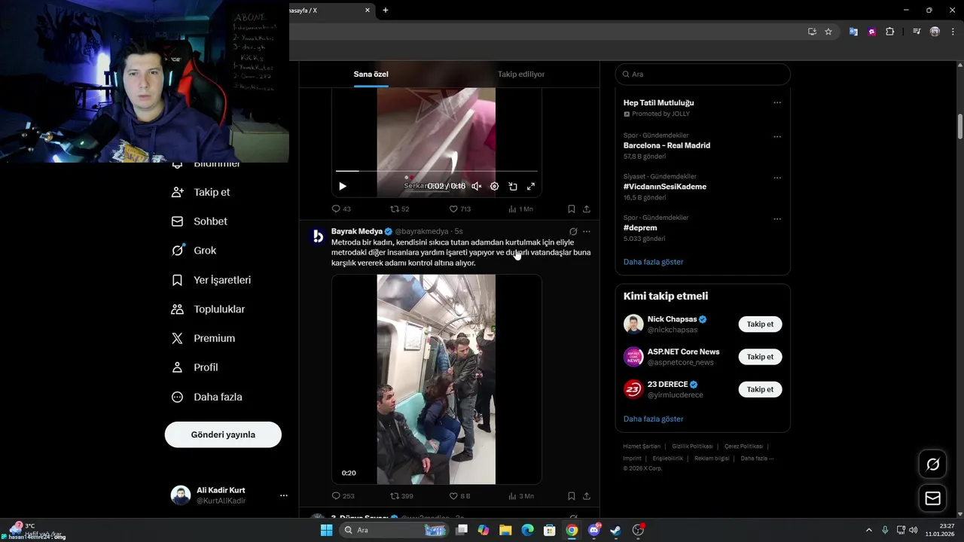964x542 pixels.
Task: Switch to the Takip ediliyor tab
Action: click(x=521, y=74)
